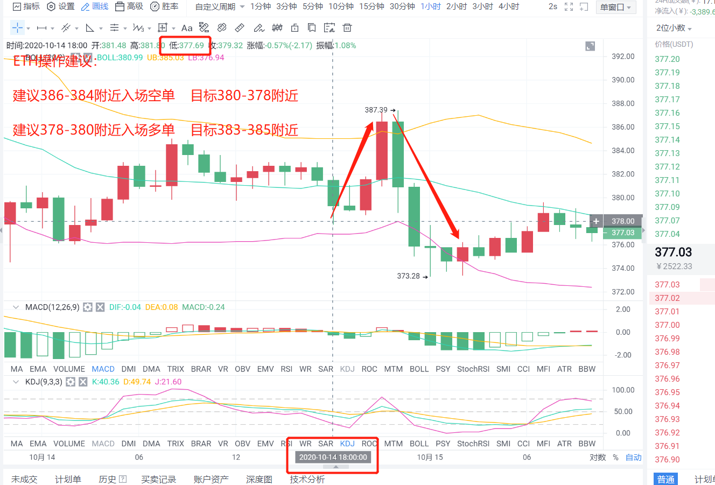
Task: Switch to the 深度图 depth chart tab
Action: pos(259,479)
